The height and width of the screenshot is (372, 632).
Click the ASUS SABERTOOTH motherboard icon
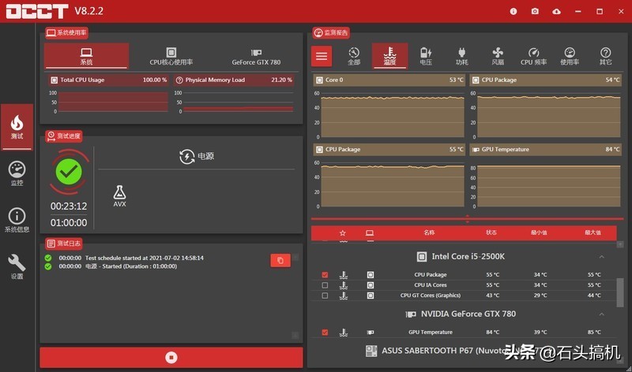371,351
